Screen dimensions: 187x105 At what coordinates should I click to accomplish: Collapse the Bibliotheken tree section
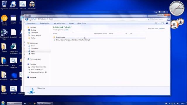pos(34,43)
